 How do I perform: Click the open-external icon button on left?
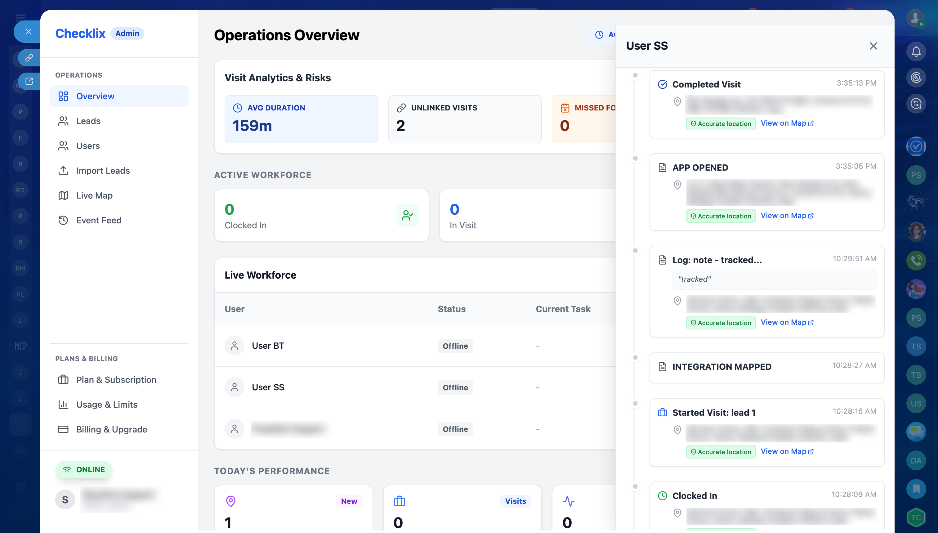click(x=29, y=81)
